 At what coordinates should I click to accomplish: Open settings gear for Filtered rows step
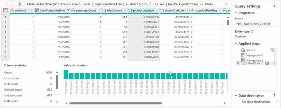pos(267,63)
